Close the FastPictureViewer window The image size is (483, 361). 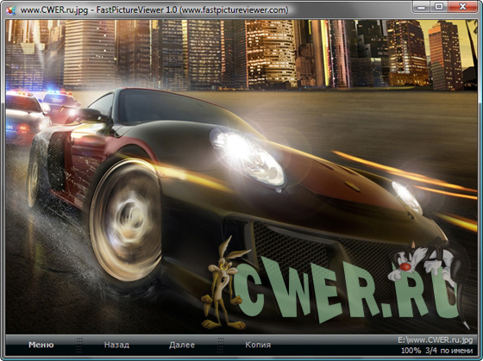[x=462, y=7]
